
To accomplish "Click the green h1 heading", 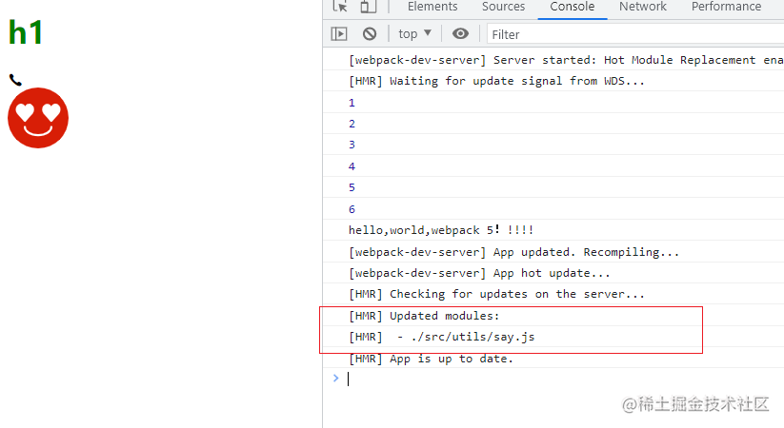I will (x=26, y=33).
